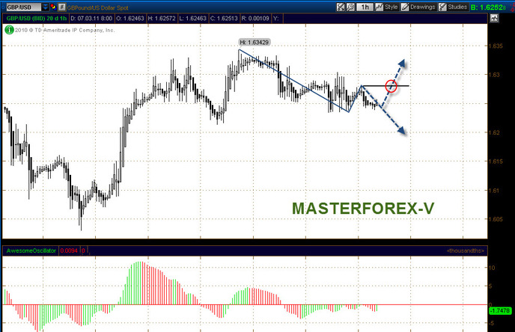Change the 1h timeframe button
Screen dimensions: 515x332
tap(365, 7)
